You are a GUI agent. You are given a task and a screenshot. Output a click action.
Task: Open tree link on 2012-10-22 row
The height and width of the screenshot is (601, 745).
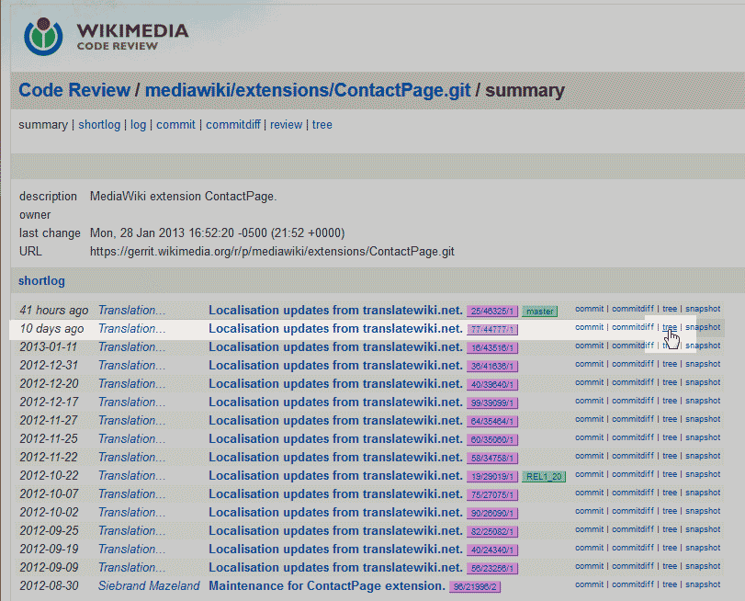pyautogui.click(x=670, y=474)
